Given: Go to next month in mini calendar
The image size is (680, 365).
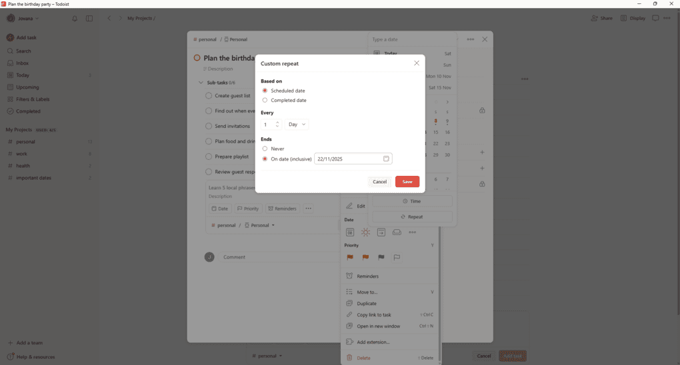Looking at the screenshot, I should (x=447, y=102).
